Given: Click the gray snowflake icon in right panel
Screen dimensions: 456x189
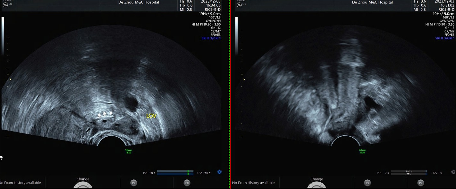Looking at the screenshot, I should [453, 172].
